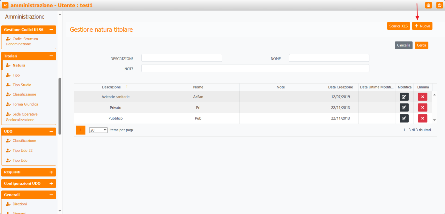Click the delete icon for Privato row
Image resolution: width=445 pixels, height=214 pixels.
(422, 107)
